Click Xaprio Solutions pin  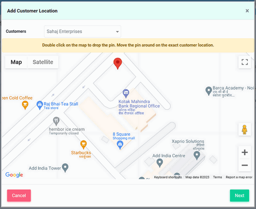[197, 155]
